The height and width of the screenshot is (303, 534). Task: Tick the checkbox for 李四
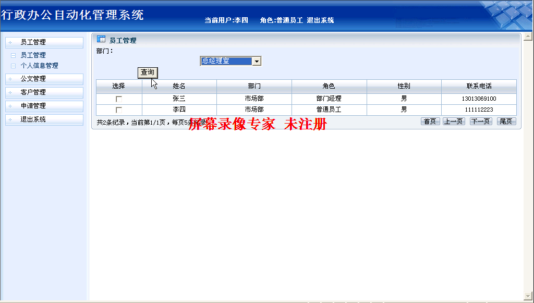coord(119,110)
